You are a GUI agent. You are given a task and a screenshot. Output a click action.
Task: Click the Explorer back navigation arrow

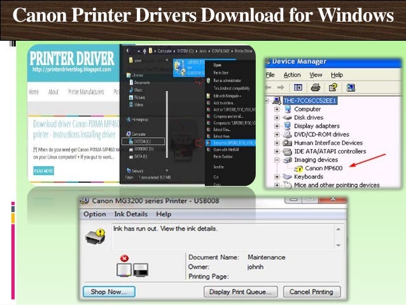point(127,51)
